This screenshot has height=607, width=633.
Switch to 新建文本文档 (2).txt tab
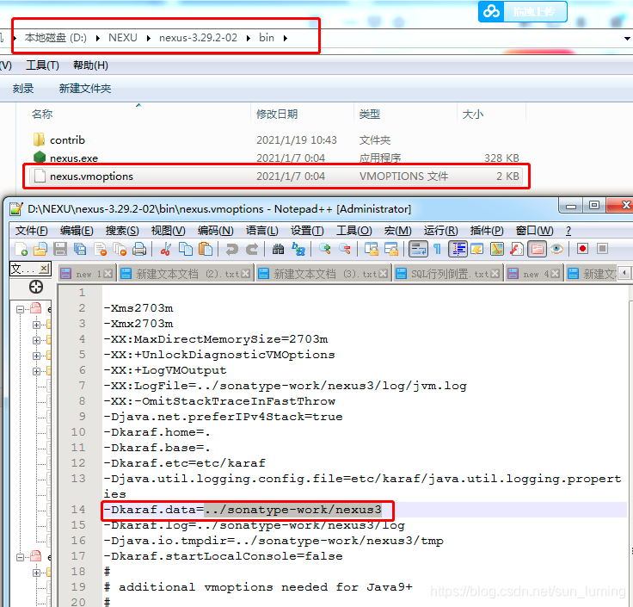pyautogui.click(x=186, y=274)
